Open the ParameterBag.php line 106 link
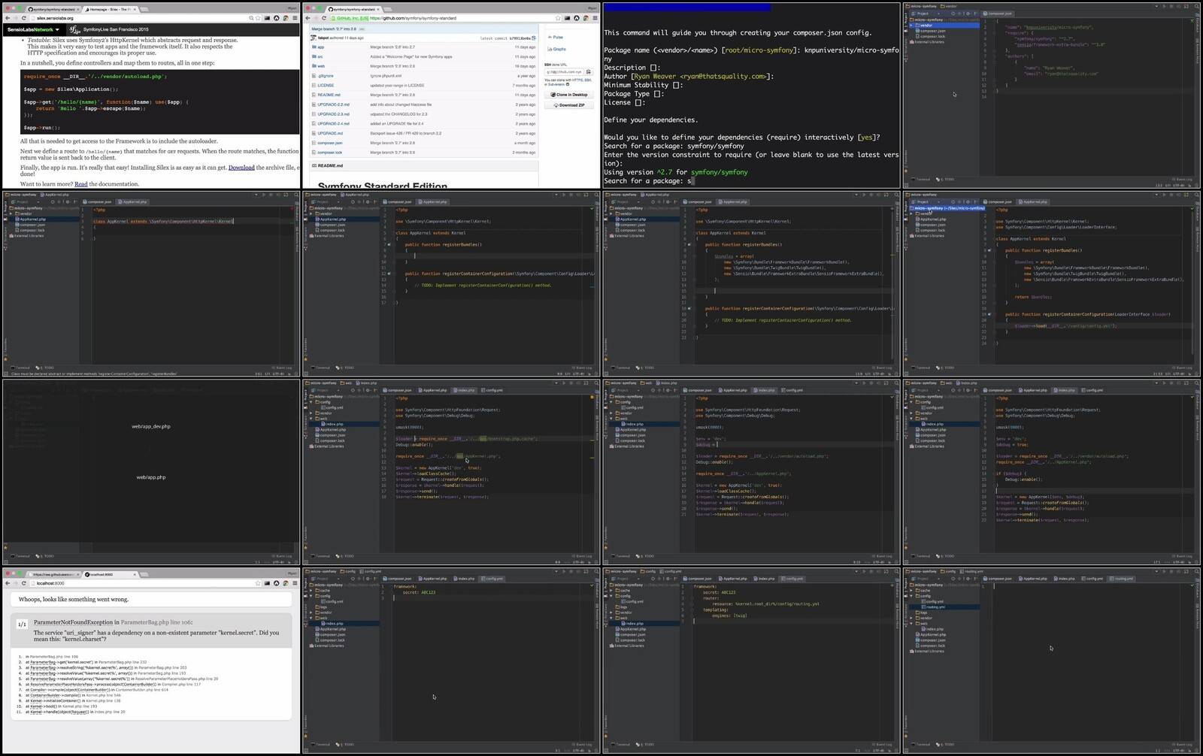The image size is (1203, 756). pyautogui.click(x=156, y=622)
